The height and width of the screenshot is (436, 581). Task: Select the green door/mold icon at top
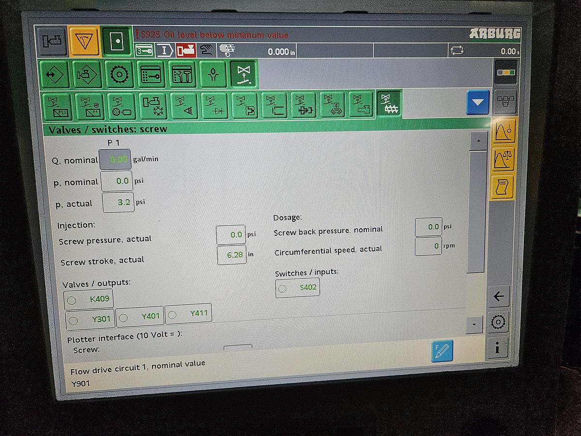click(x=115, y=42)
